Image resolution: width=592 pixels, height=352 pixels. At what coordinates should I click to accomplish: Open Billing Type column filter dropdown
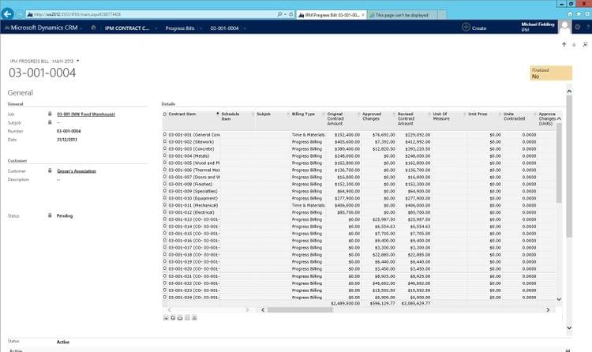click(x=323, y=114)
